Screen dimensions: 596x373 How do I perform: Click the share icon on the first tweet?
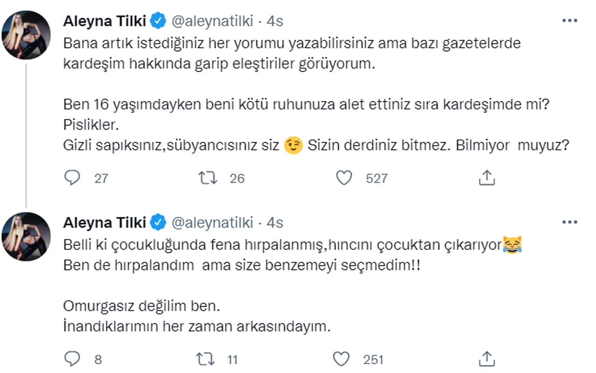coord(487,178)
